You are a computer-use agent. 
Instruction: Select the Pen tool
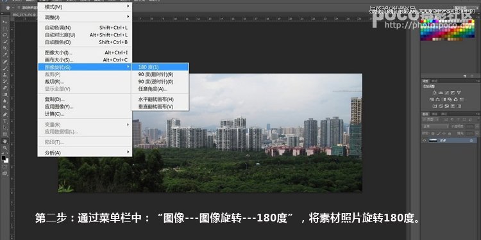[x=5, y=114]
